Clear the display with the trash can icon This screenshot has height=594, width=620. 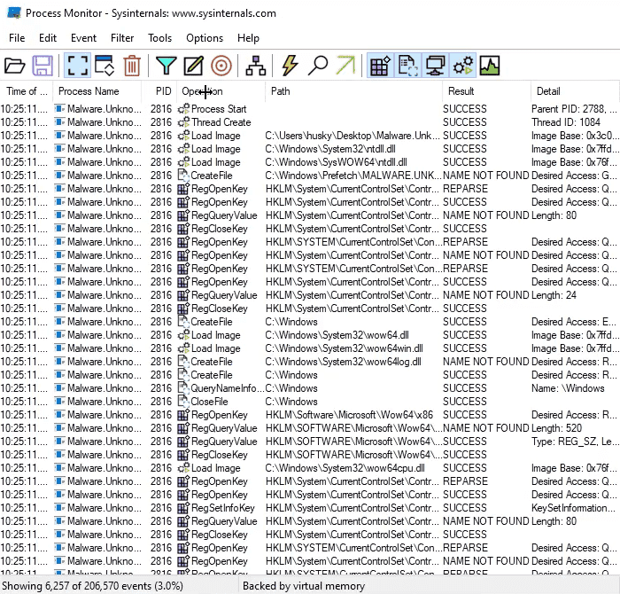(132, 66)
